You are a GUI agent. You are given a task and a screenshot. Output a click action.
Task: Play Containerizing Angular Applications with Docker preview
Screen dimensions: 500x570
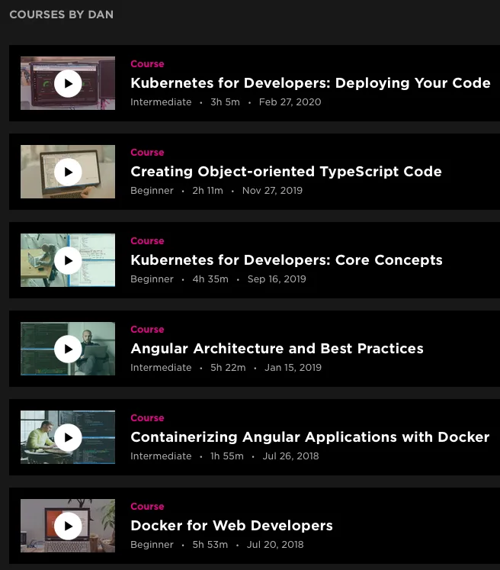point(68,437)
